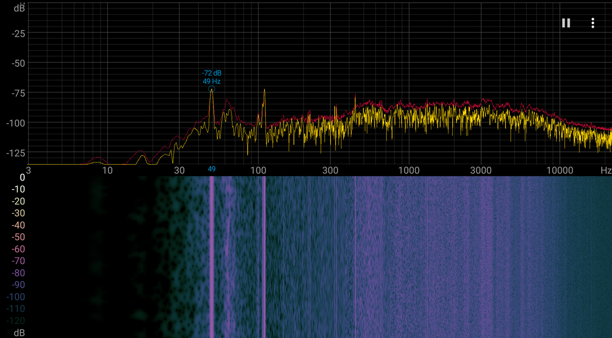
Task: Click the blue 49 frequency axis marker
Action: pyautogui.click(x=212, y=169)
